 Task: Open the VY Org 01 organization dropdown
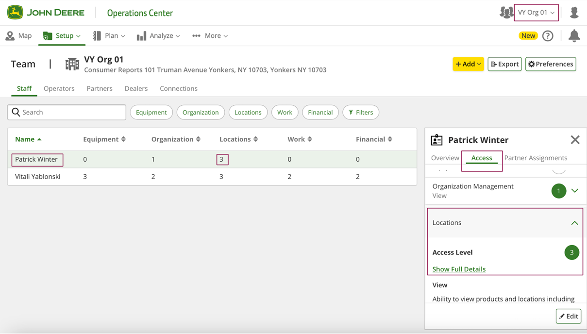(536, 13)
